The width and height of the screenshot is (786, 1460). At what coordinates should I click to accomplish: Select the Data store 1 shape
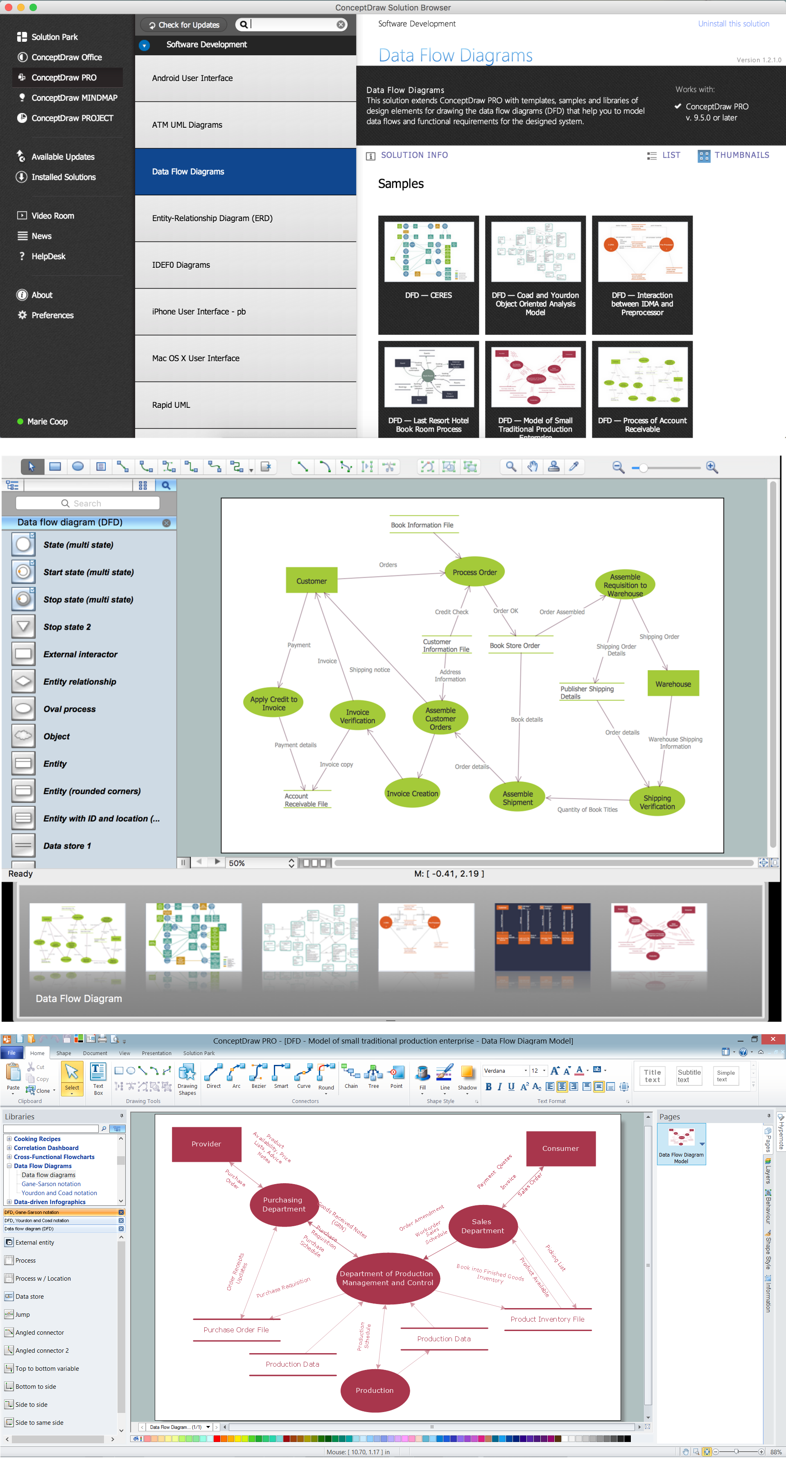click(x=23, y=845)
